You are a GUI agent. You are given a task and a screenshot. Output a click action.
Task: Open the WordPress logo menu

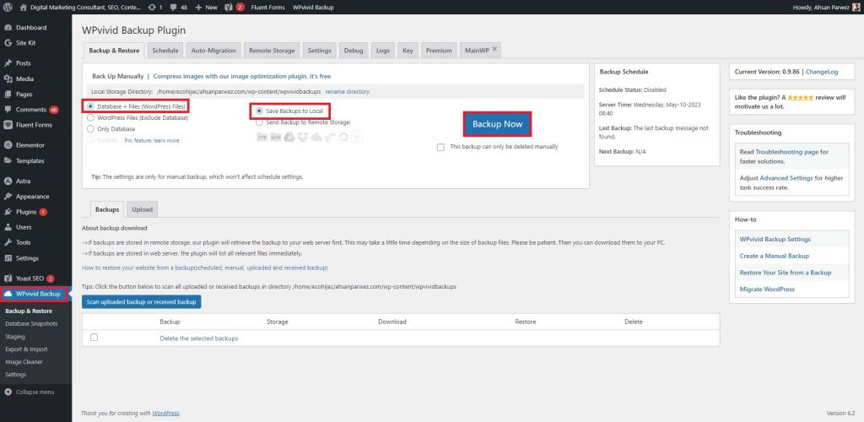pyautogui.click(x=8, y=8)
